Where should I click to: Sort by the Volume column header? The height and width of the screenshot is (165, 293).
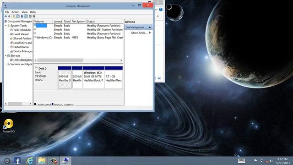[x=43, y=22]
